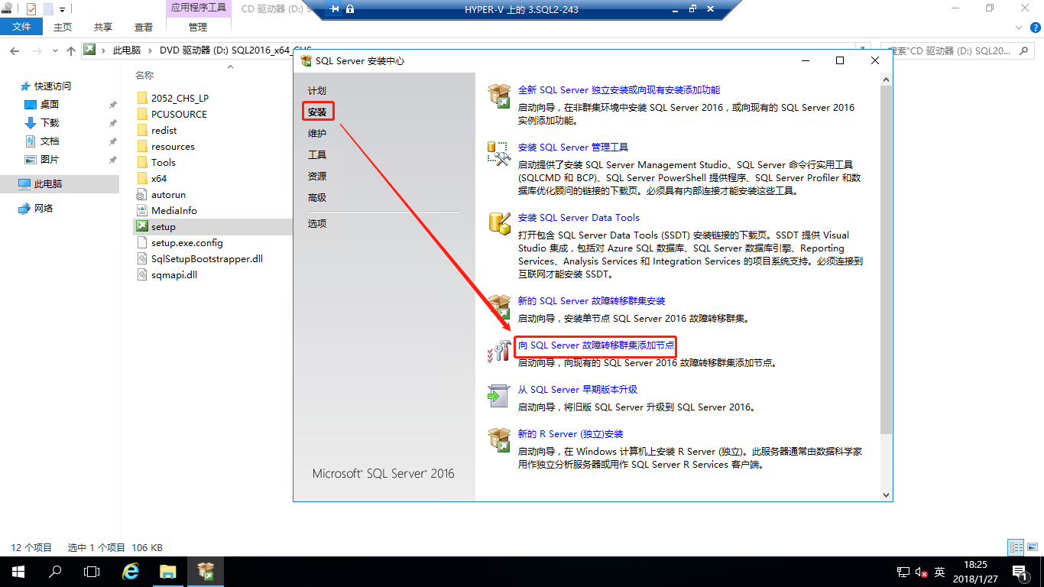Screen dimensions: 1044x587
Task: Select 图片 in the navigation pane
Action: (x=50, y=160)
